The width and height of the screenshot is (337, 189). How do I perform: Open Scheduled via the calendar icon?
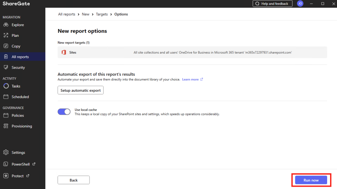pos(6,97)
